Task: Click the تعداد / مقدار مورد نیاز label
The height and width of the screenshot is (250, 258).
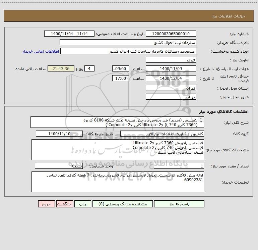Action: pos(230,166)
